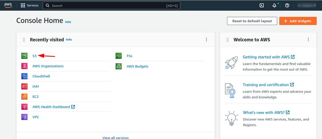Click the AWS logo in the header
This screenshot has height=139, width=322.
click(8, 5)
